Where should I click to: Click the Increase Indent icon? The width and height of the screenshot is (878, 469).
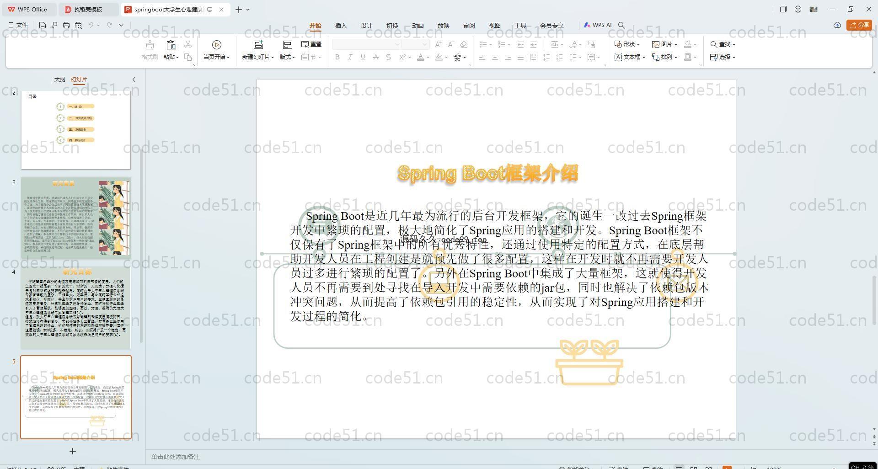[x=533, y=44]
